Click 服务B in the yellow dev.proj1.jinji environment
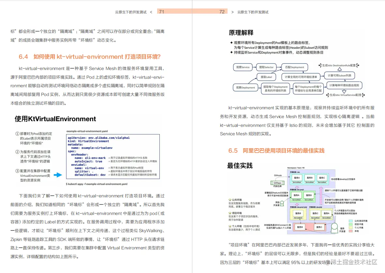385x273 pixels. click(298, 213)
